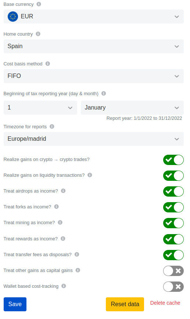190x319 pixels.
Task: Open the January month dropdown
Action: coord(132,108)
